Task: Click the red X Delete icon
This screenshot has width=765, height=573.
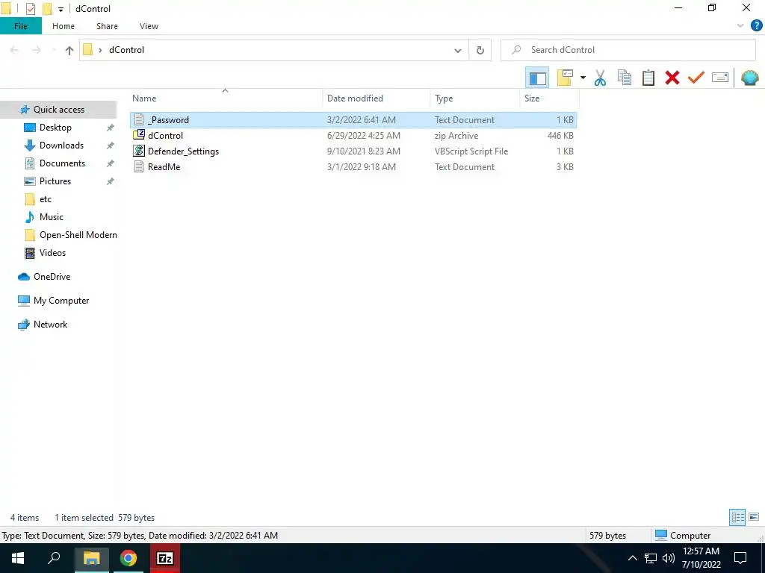Action: pos(672,78)
